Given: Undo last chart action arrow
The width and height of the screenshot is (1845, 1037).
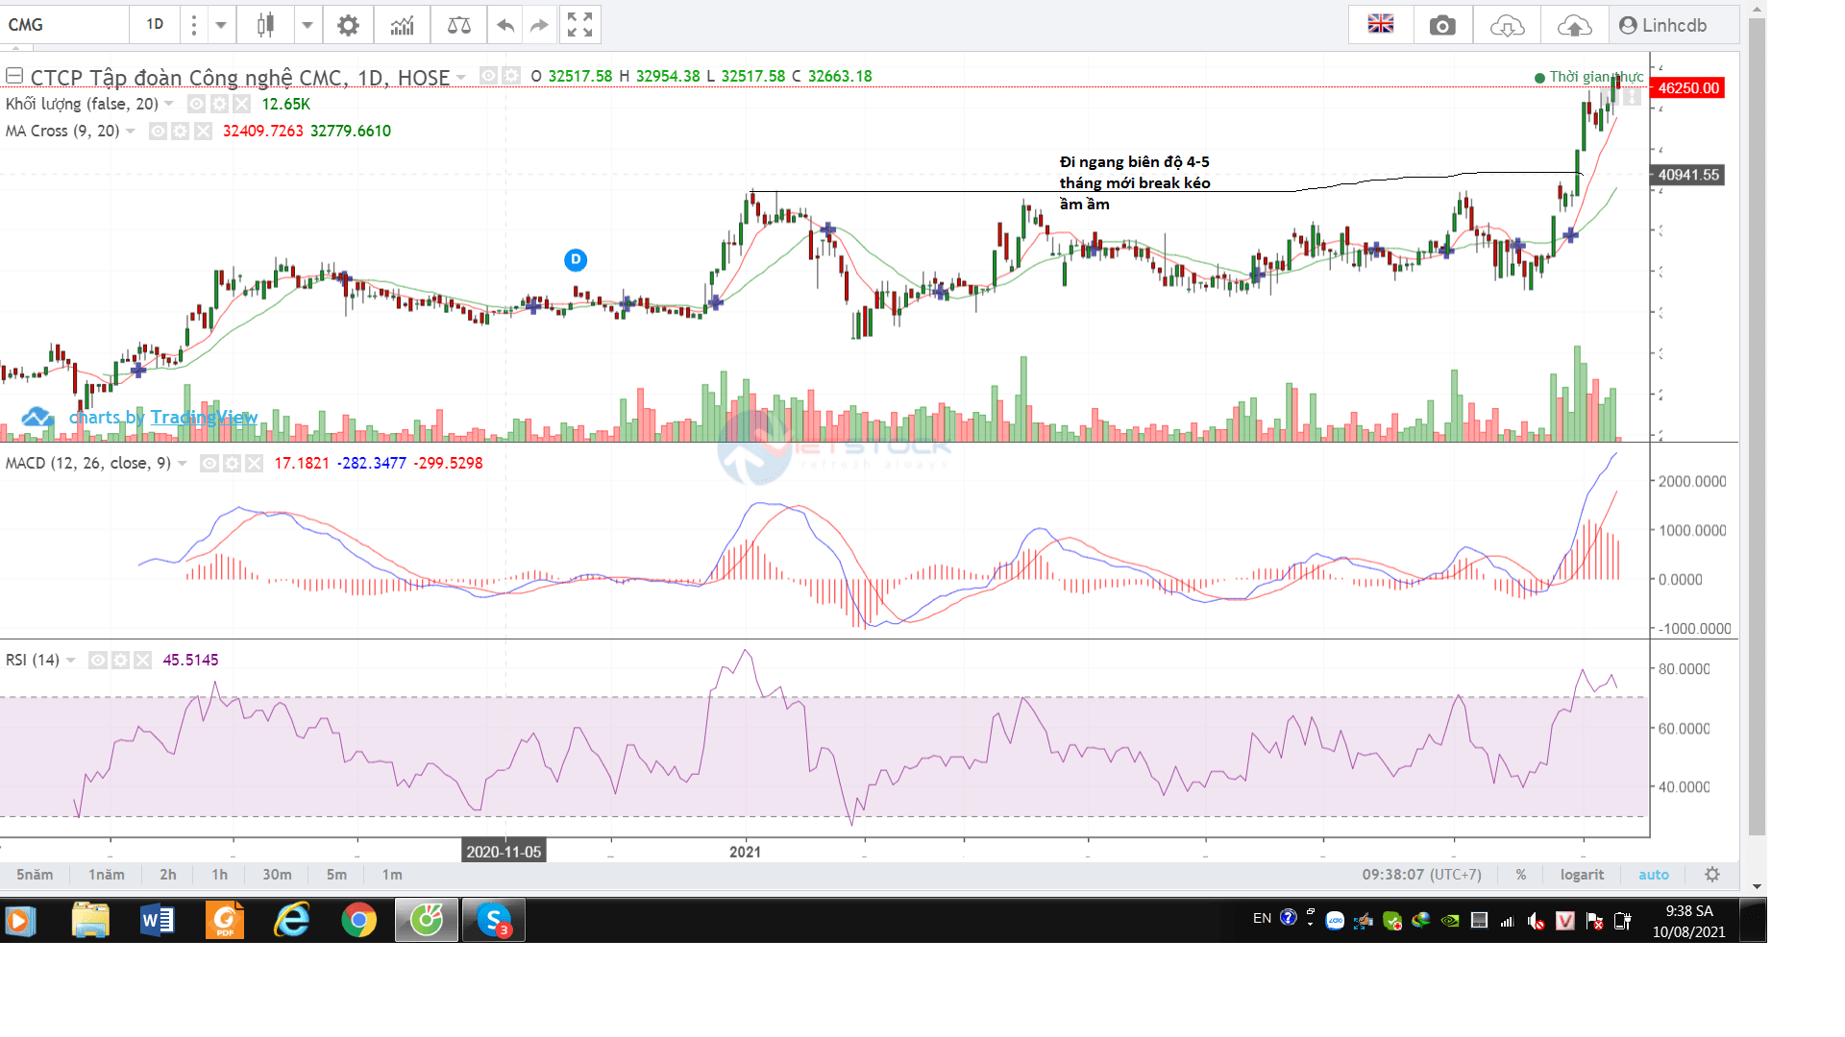Looking at the screenshot, I should (x=505, y=25).
